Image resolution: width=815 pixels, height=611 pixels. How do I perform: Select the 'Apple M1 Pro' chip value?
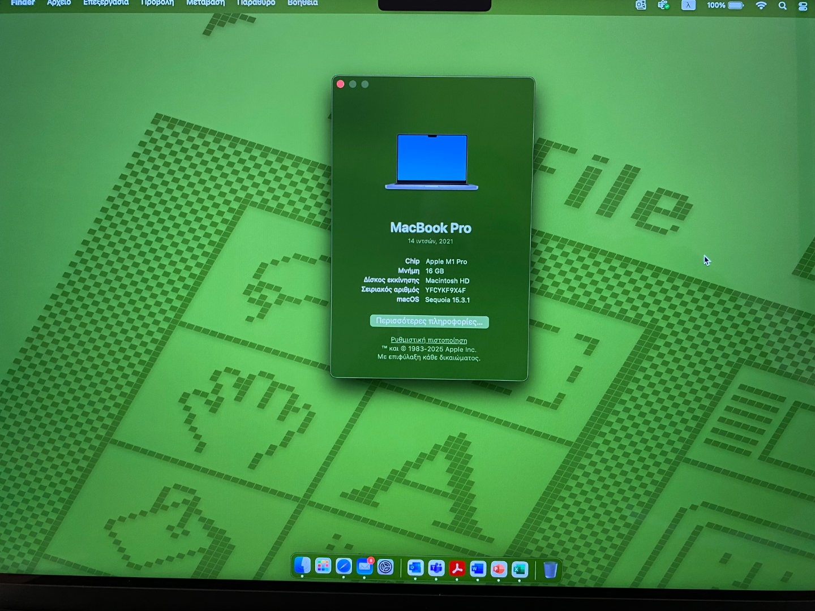tap(446, 261)
